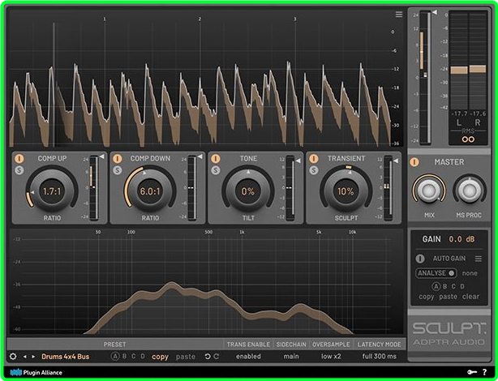Click the Plugin Alliance logo
This screenshot has width=498, height=381.
(36, 372)
